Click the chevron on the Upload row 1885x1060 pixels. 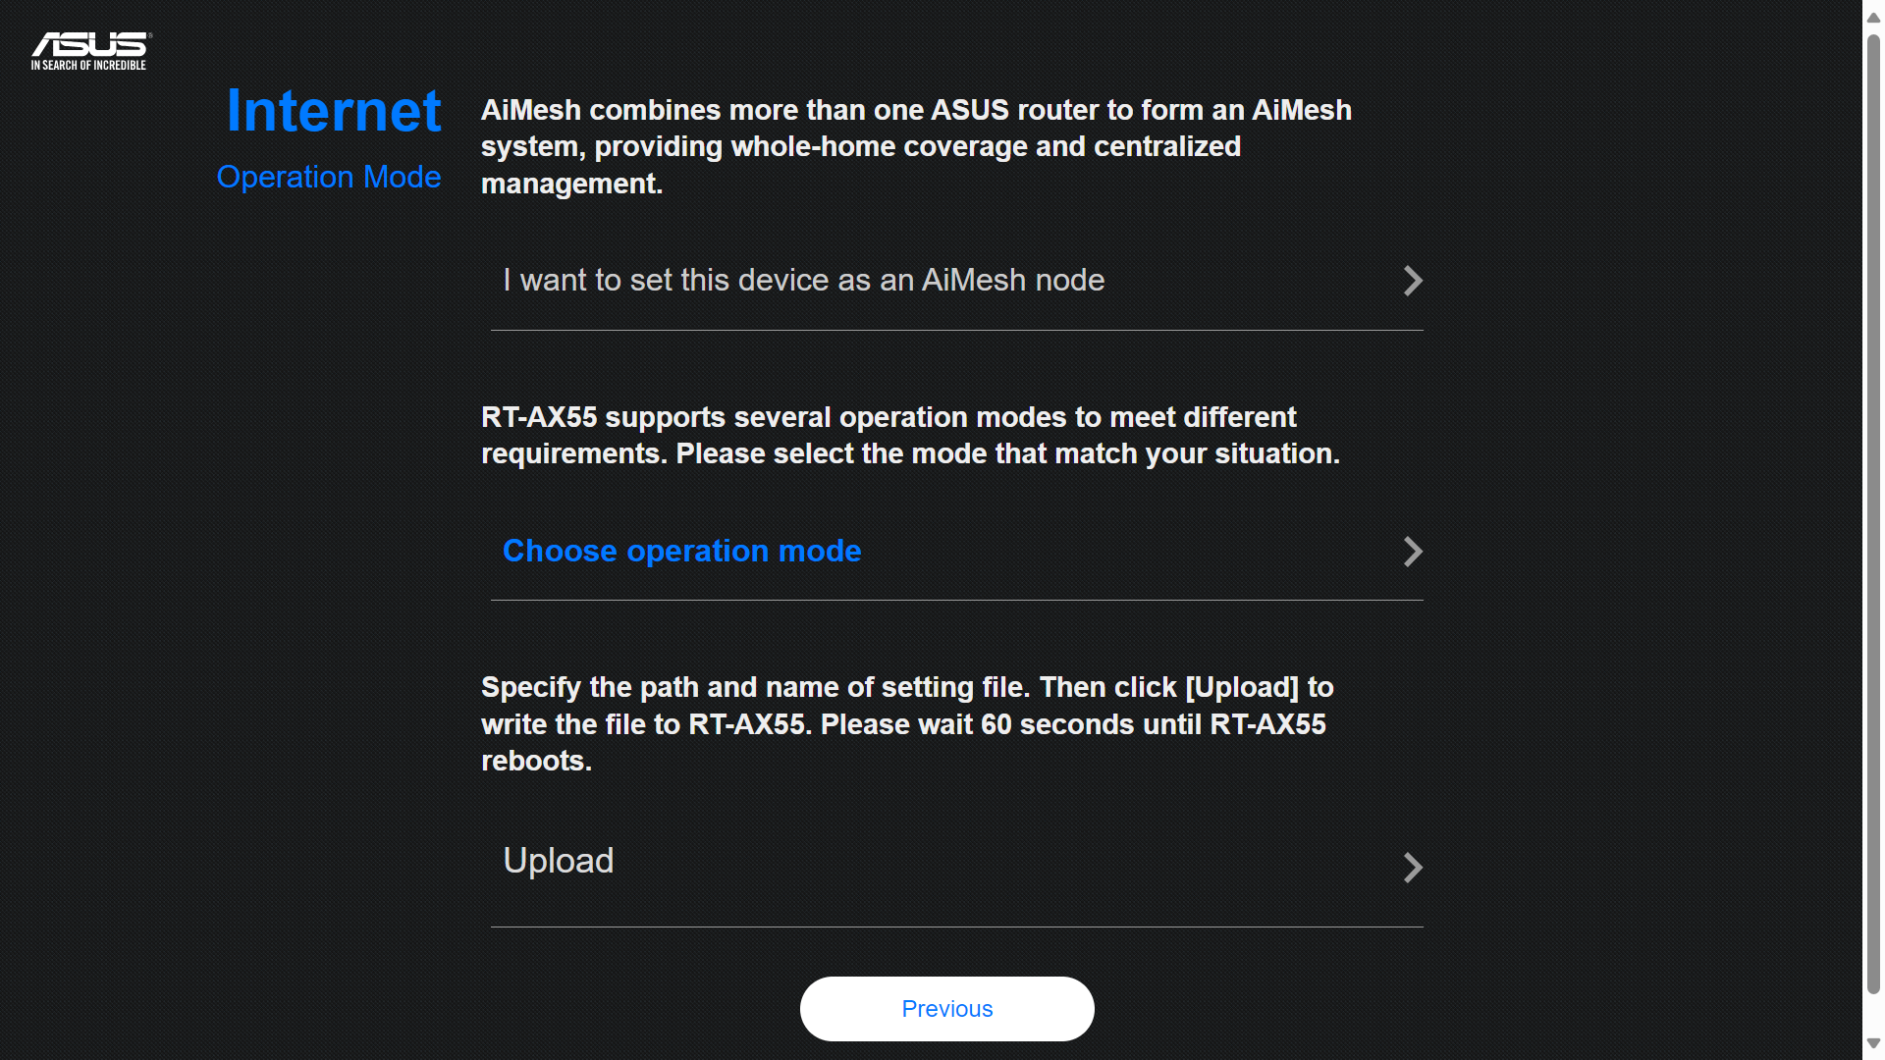1413,868
